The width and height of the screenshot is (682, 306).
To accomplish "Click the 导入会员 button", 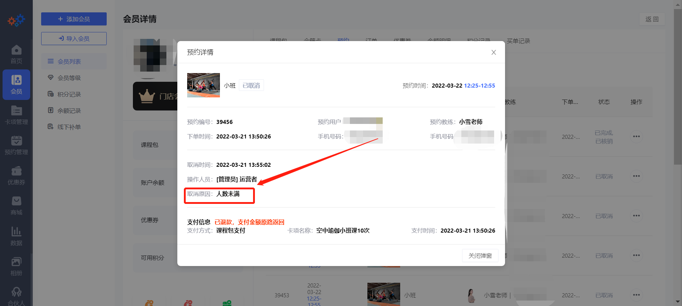I will [x=74, y=39].
